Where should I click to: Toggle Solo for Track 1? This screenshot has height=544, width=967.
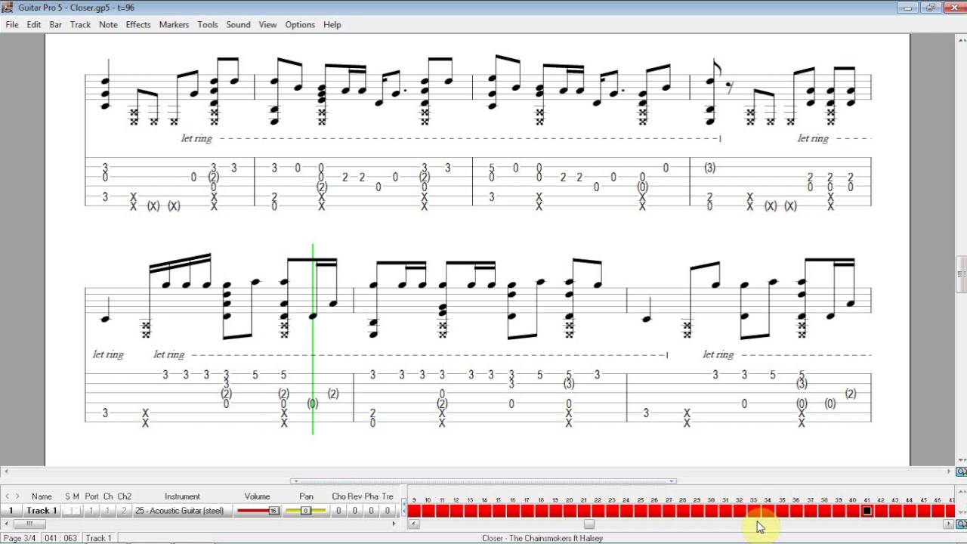click(67, 511)
